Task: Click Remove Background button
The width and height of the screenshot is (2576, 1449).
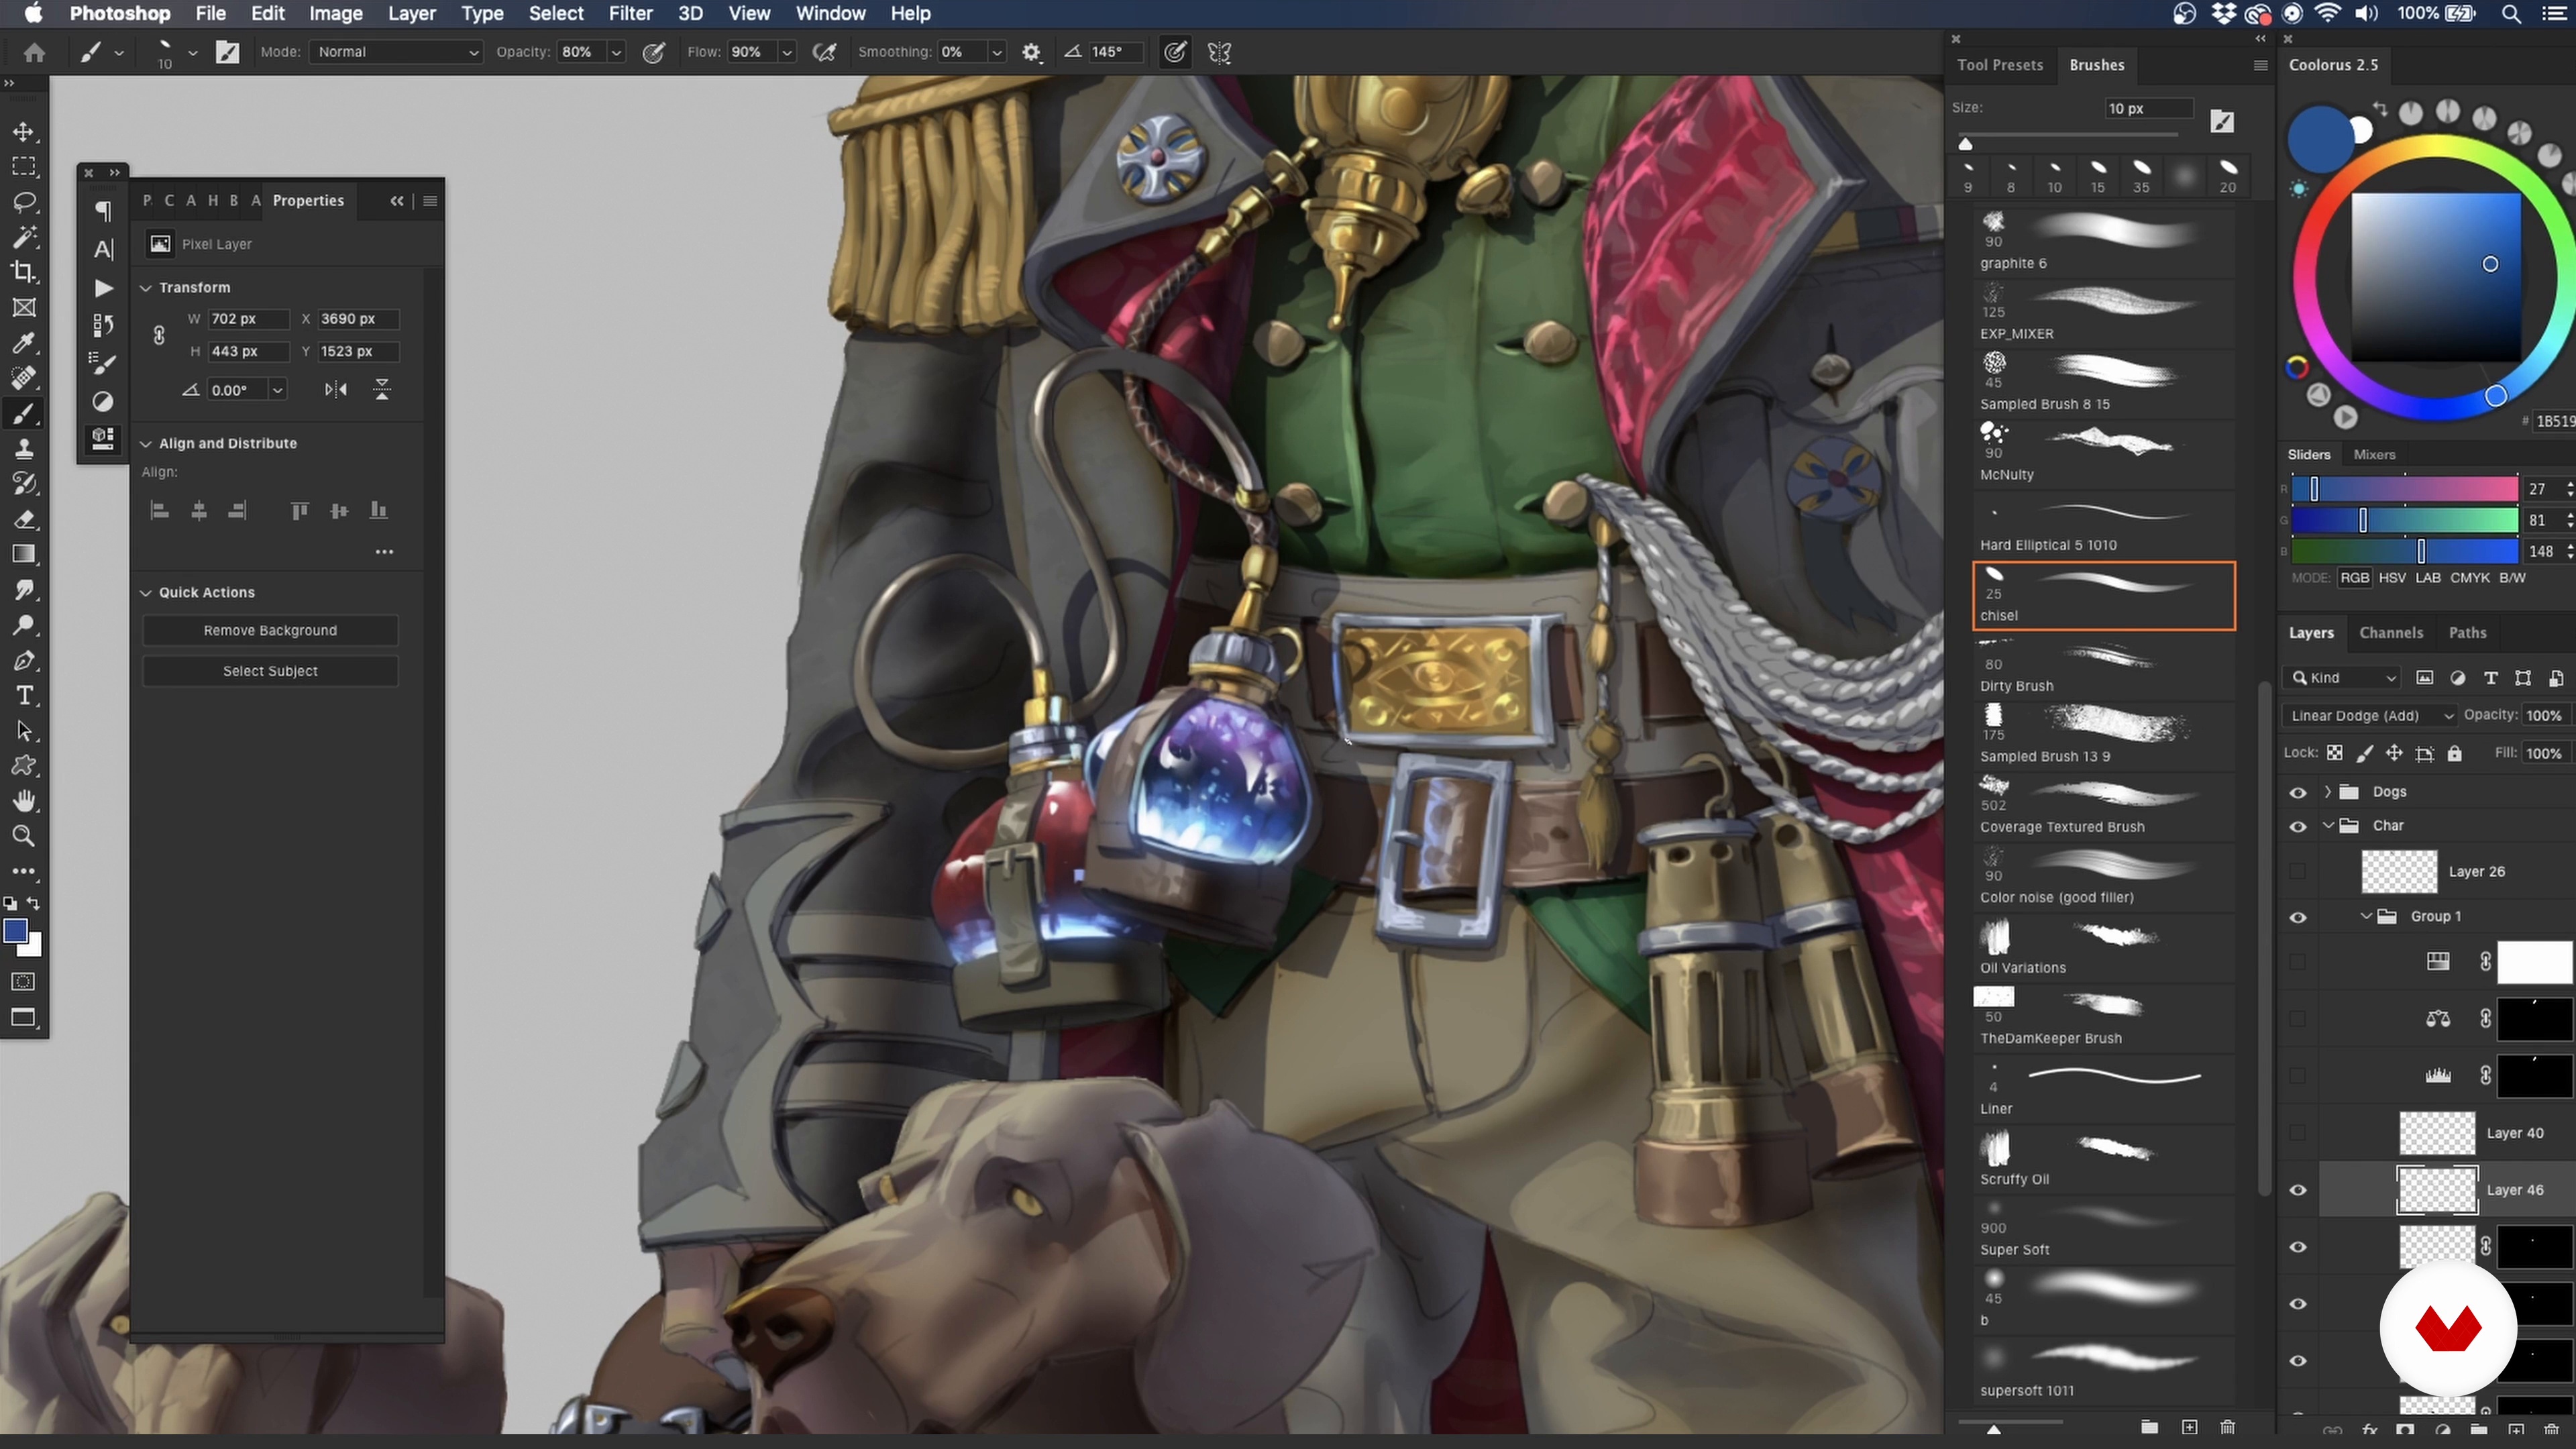Action: [x=270, y=631]
